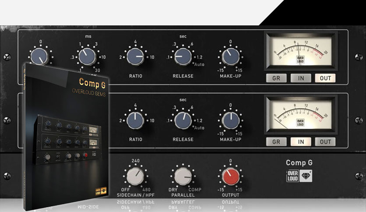Click the second-row RATIO knob

(135, 120)
